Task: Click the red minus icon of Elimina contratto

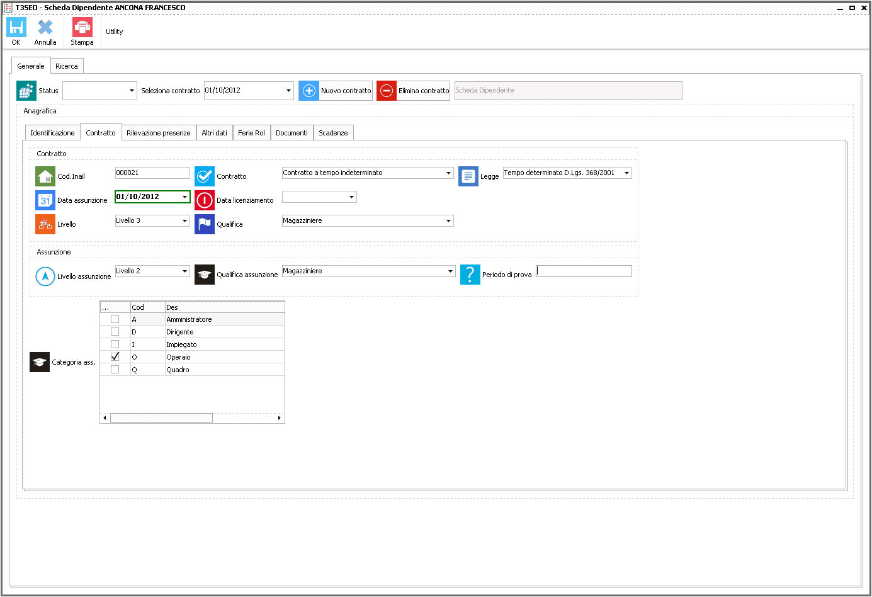Action: (387, 91)
